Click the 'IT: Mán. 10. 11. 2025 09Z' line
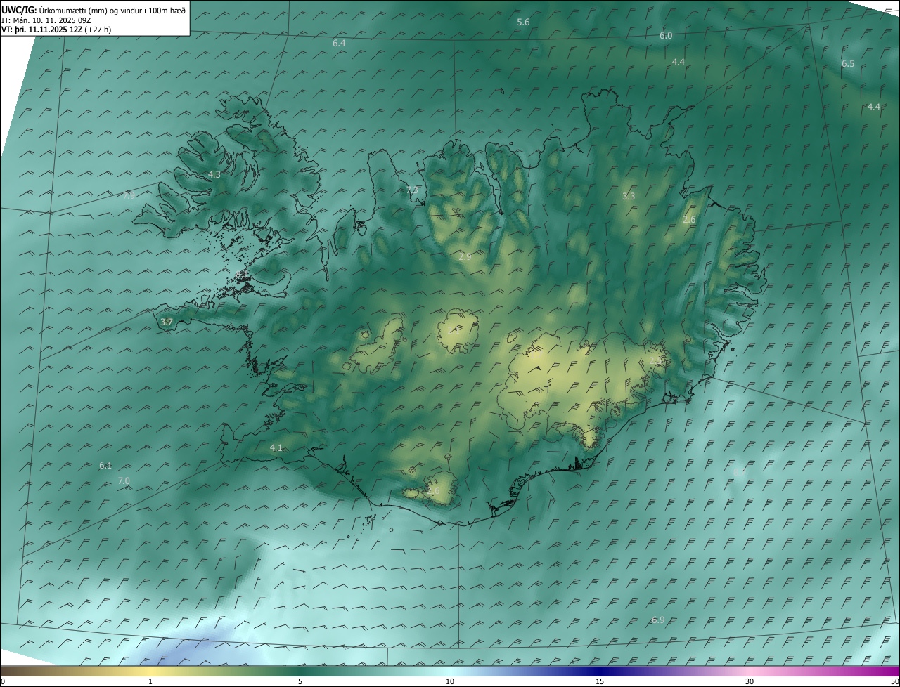900x687 pixels. [x=48, y=20]
